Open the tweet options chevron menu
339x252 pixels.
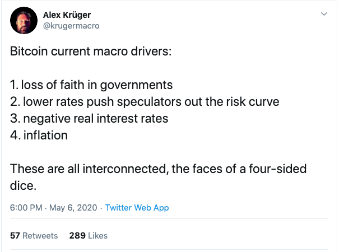[324, 14]
